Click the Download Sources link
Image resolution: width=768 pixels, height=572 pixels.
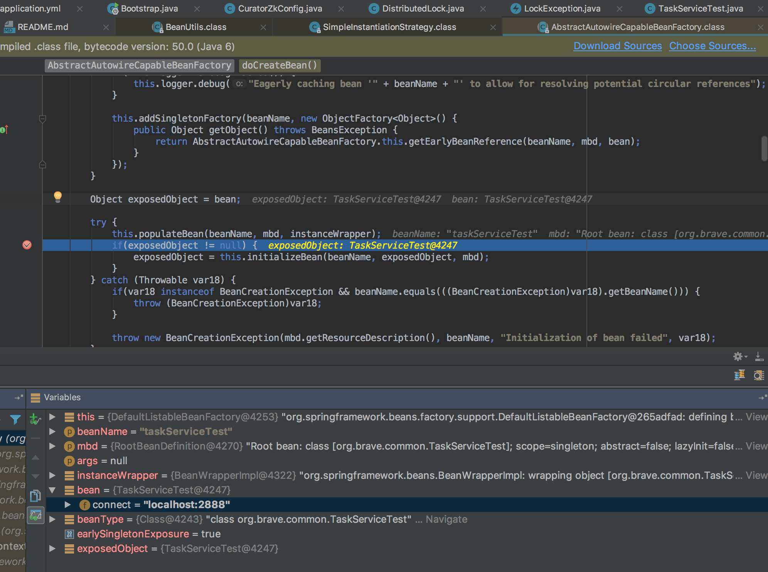click(617, 46)
